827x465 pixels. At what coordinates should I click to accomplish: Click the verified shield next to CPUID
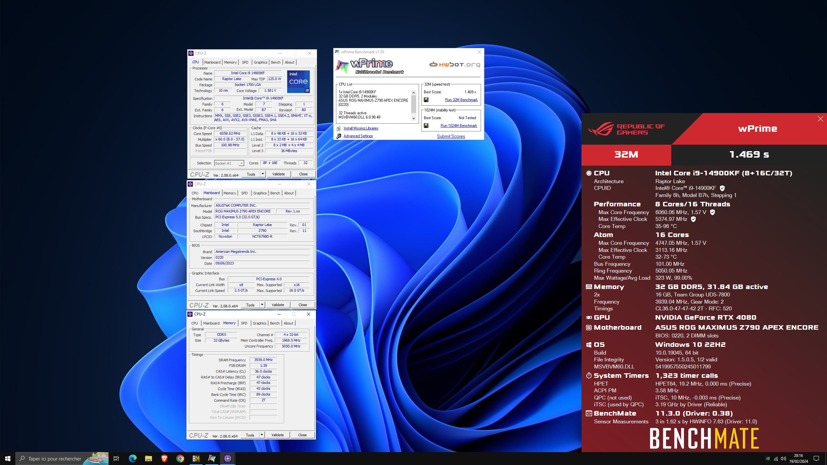(x=722, y=188)
